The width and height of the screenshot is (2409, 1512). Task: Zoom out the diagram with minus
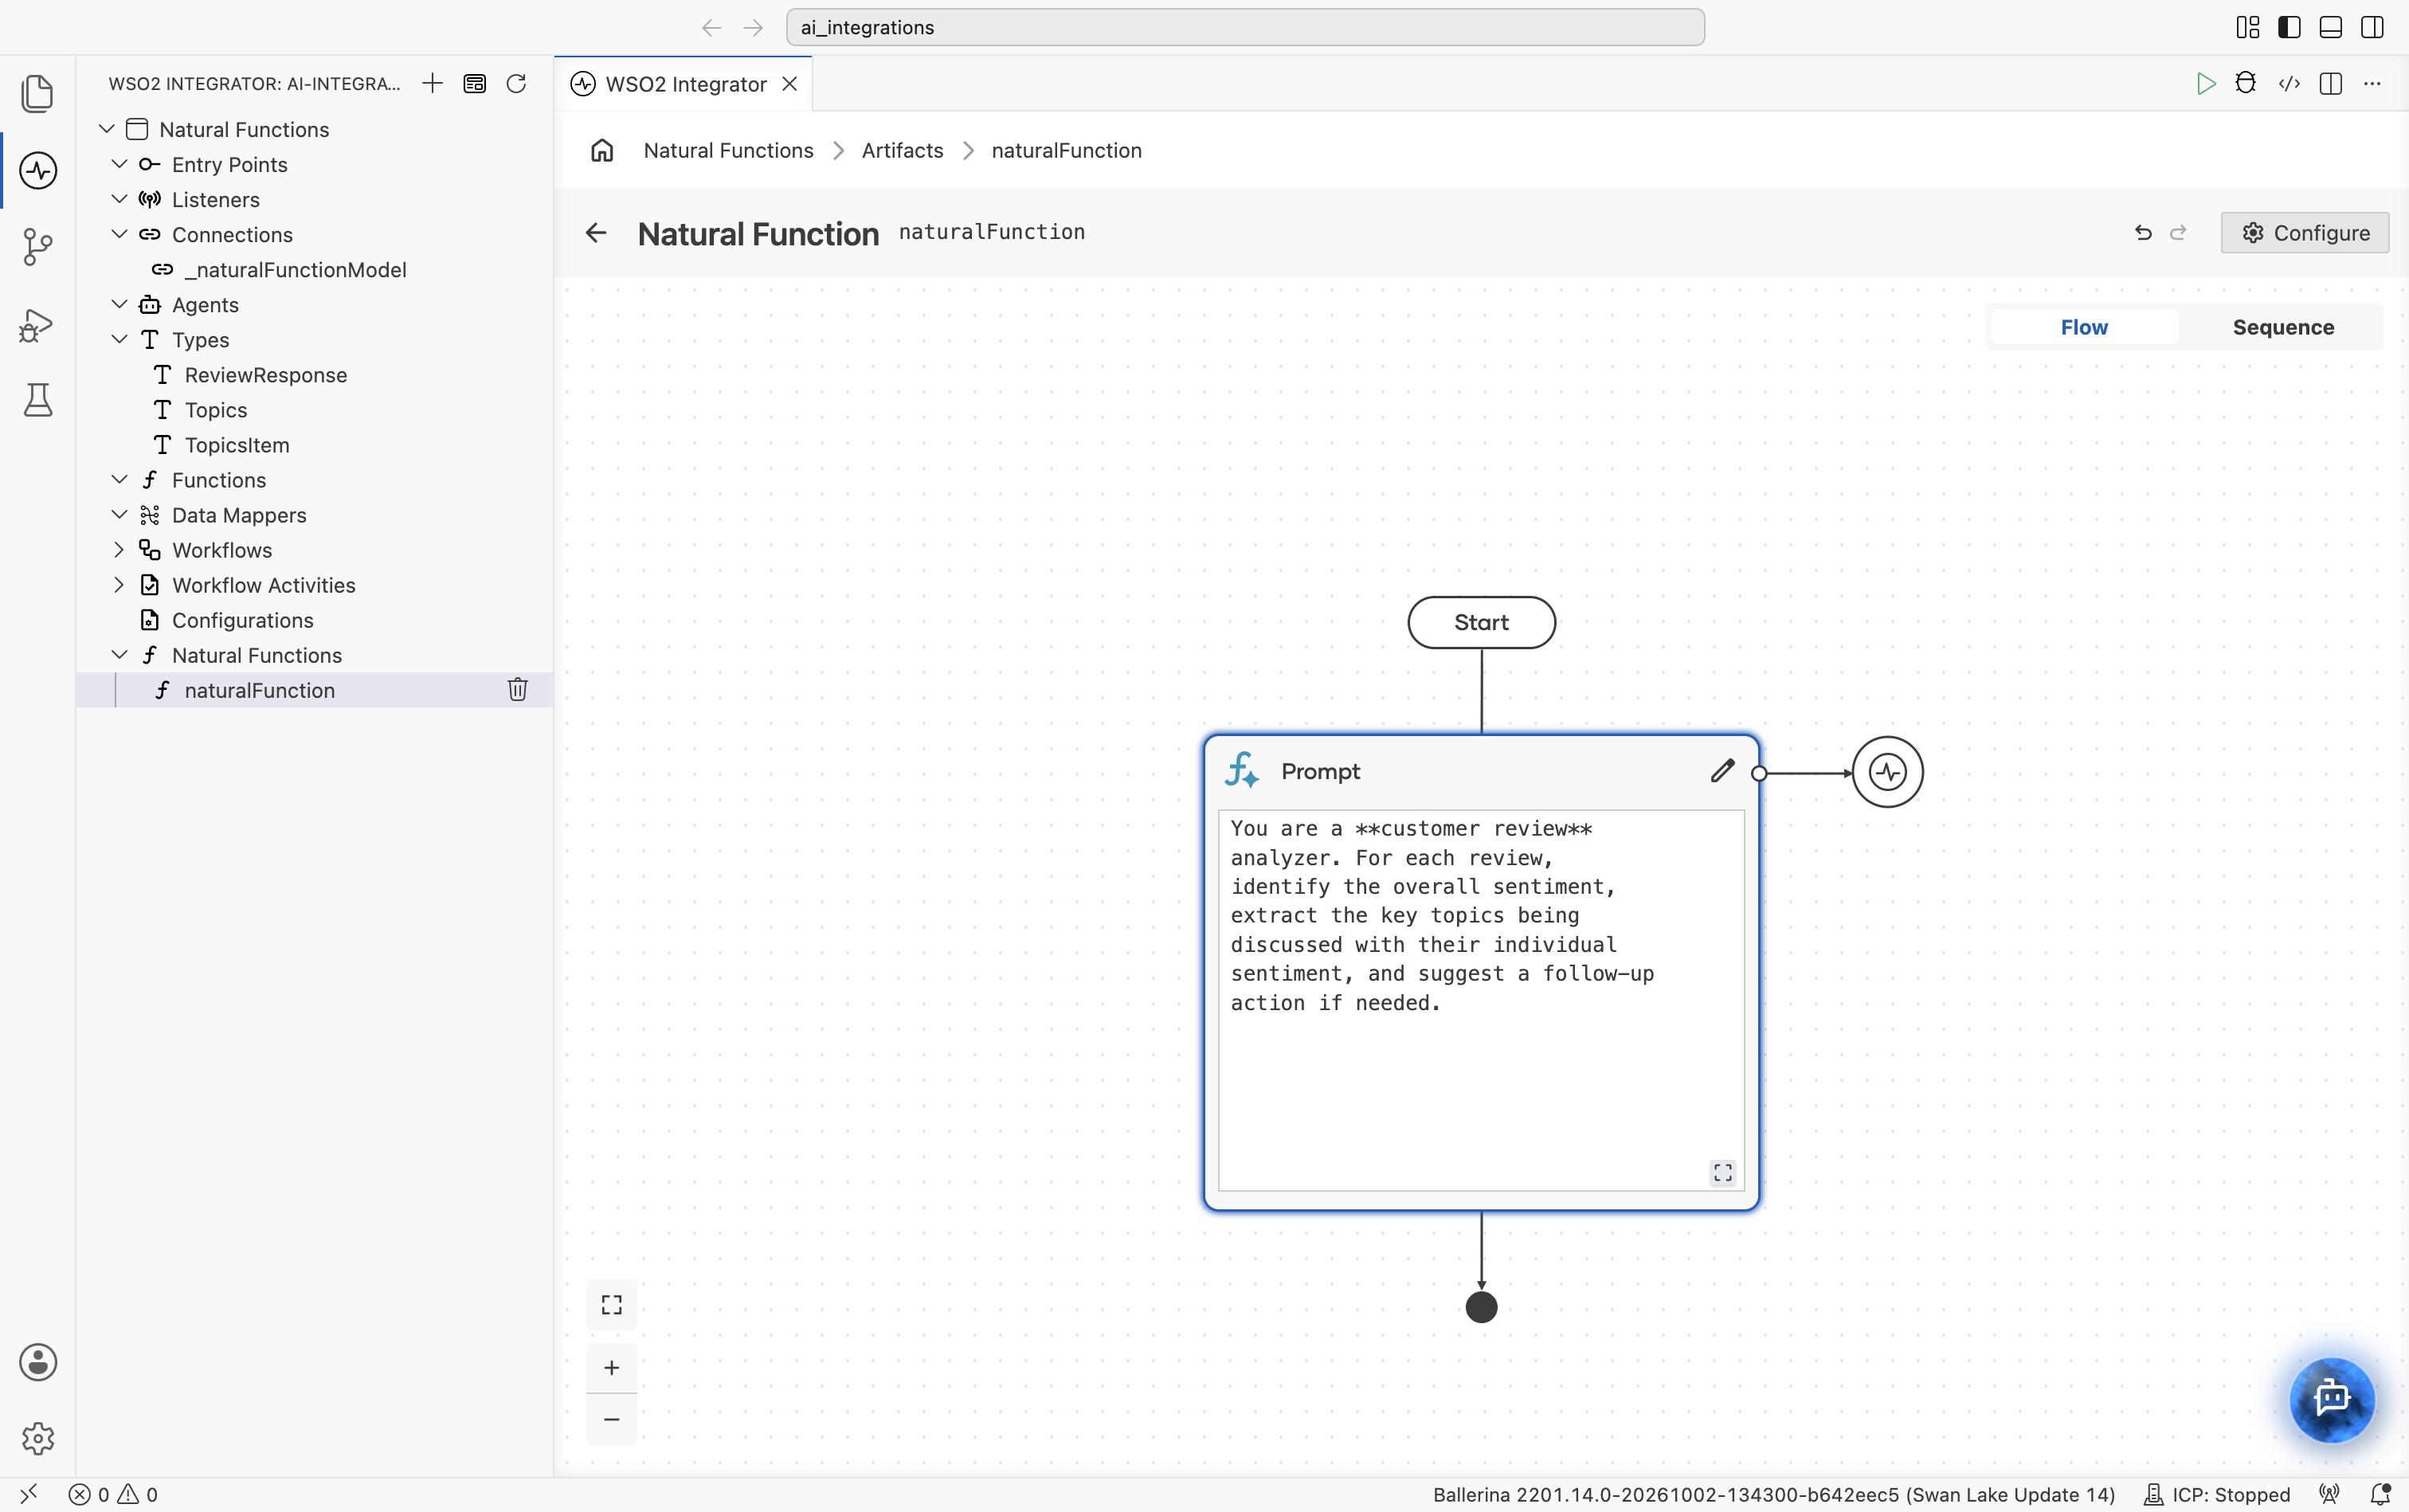611,1419
